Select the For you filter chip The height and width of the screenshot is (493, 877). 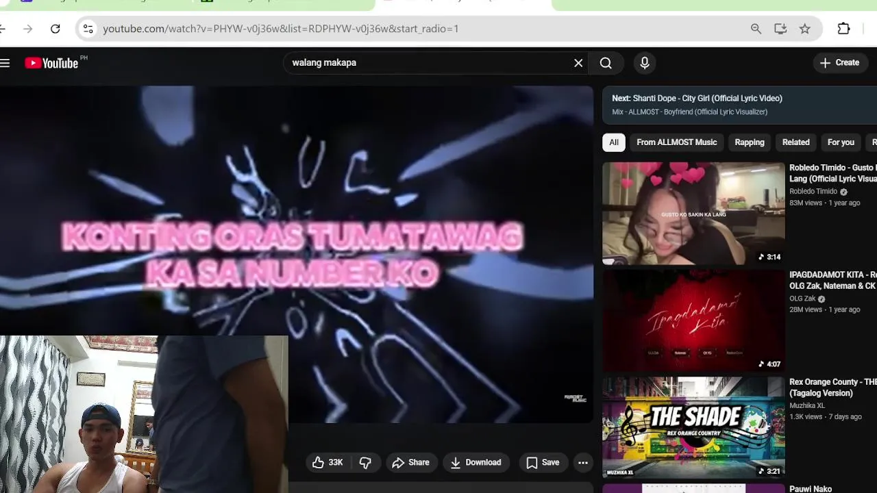point(841,142)
